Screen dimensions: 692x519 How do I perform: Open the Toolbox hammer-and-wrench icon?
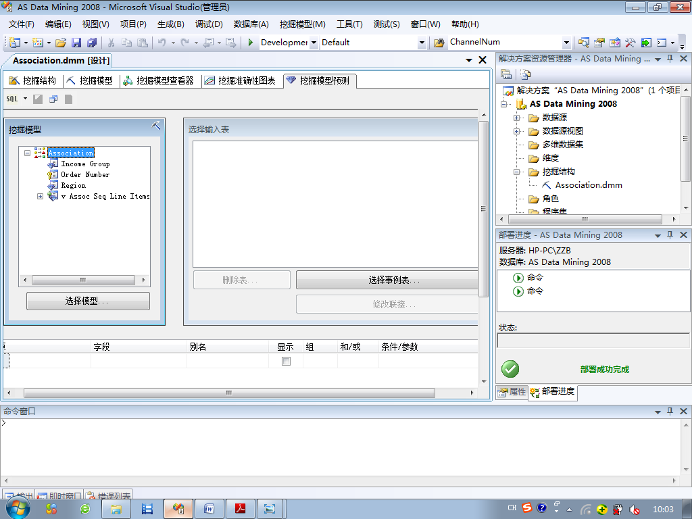click(630, 43)
